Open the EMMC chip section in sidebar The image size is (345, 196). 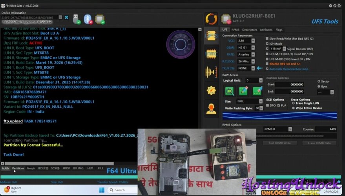coord(211,54)
